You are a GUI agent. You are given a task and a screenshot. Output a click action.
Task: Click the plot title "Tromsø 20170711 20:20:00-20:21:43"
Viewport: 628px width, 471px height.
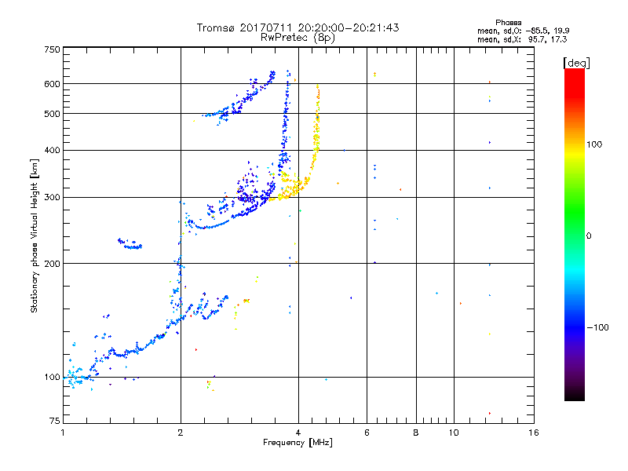pyautogui.click(x=298, y=27)
